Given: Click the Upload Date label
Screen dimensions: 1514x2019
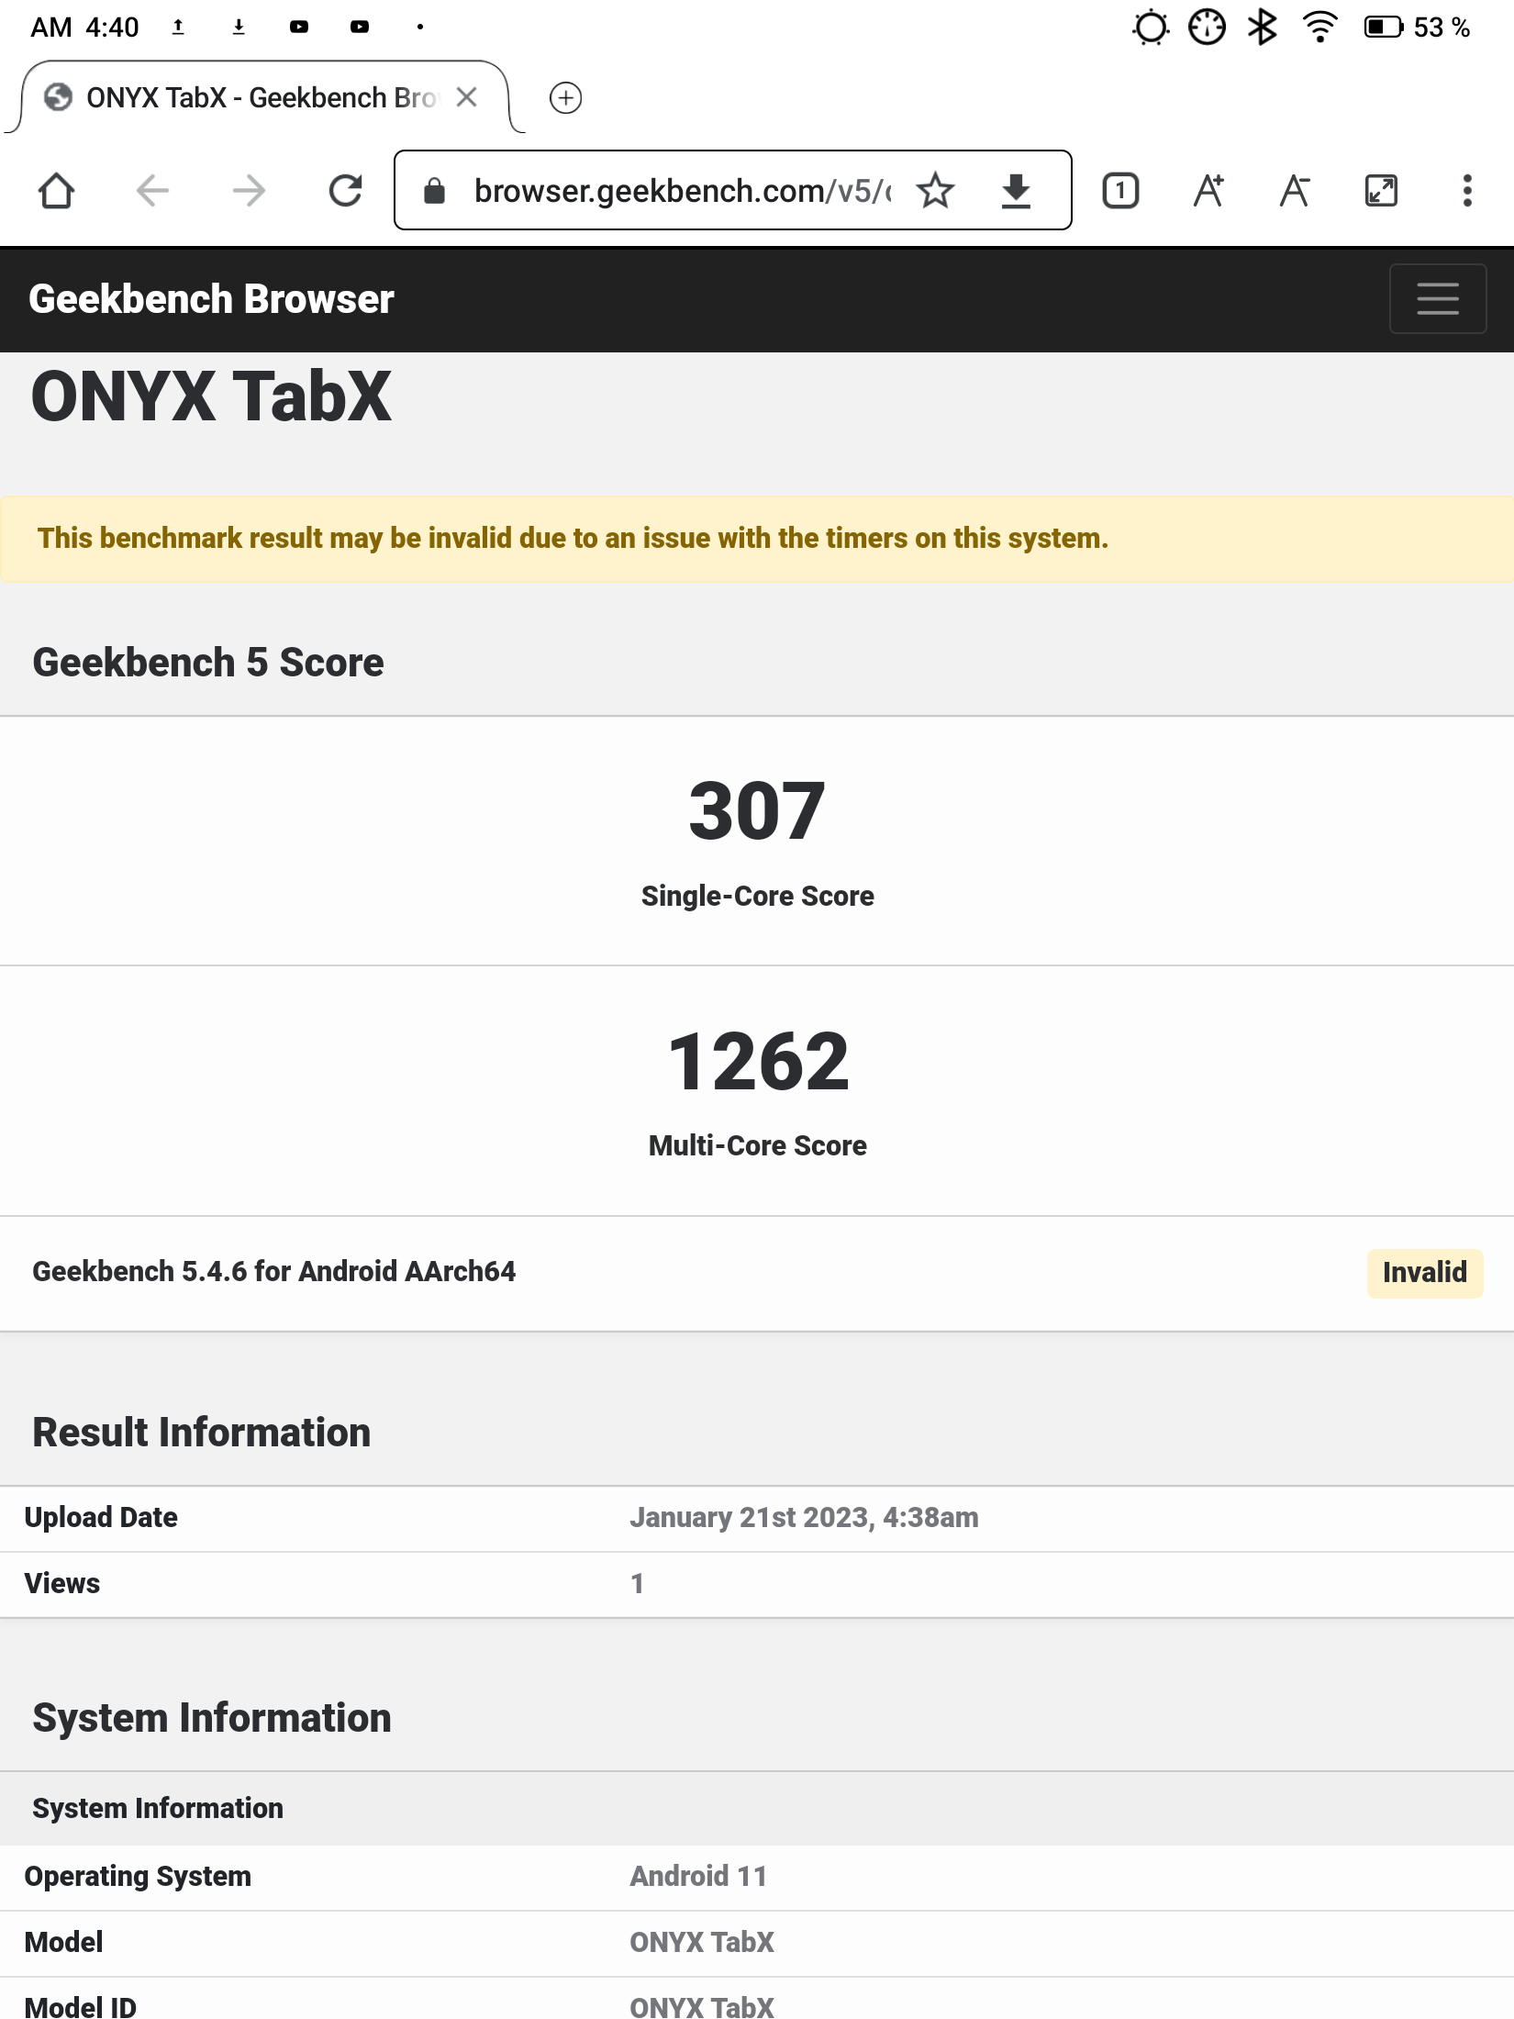Looking at the screenshot, I should pos(101,1518).
